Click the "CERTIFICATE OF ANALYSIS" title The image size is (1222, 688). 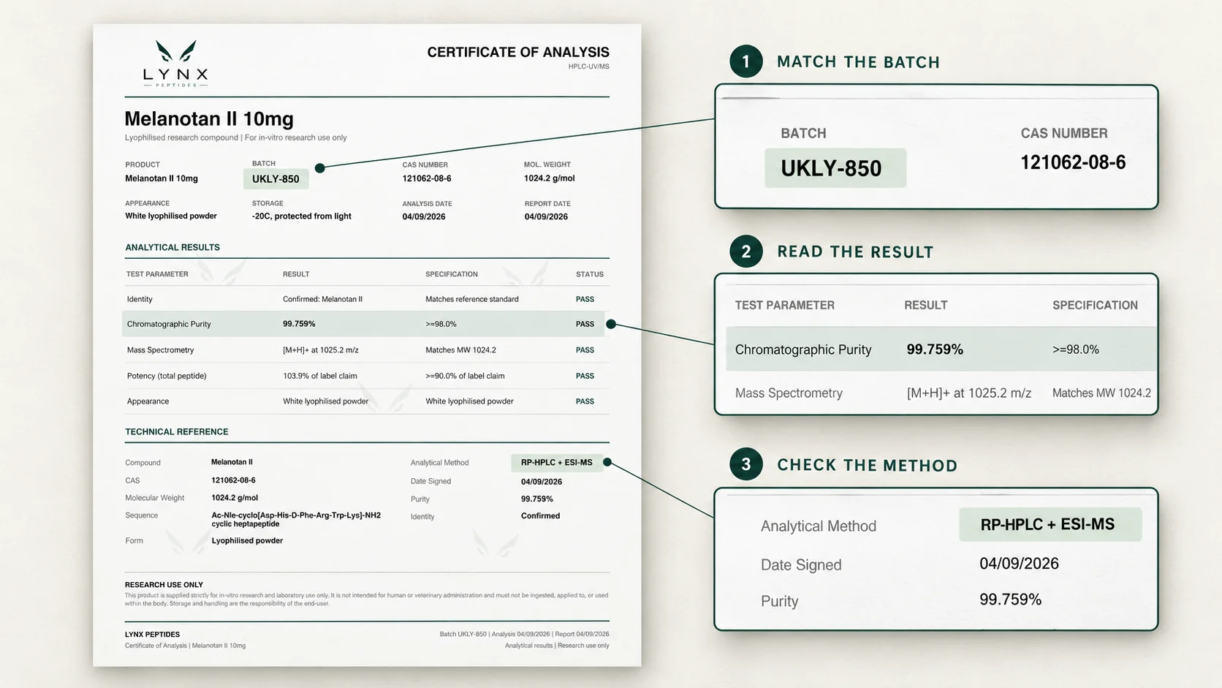[x=518, y=52]
